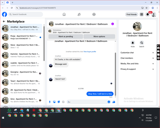
Task: Expand Privacy & support section
Action: click(137, 69)
